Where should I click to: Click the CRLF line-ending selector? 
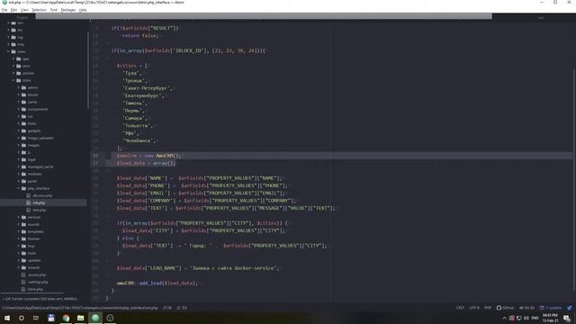pos(460,308)
